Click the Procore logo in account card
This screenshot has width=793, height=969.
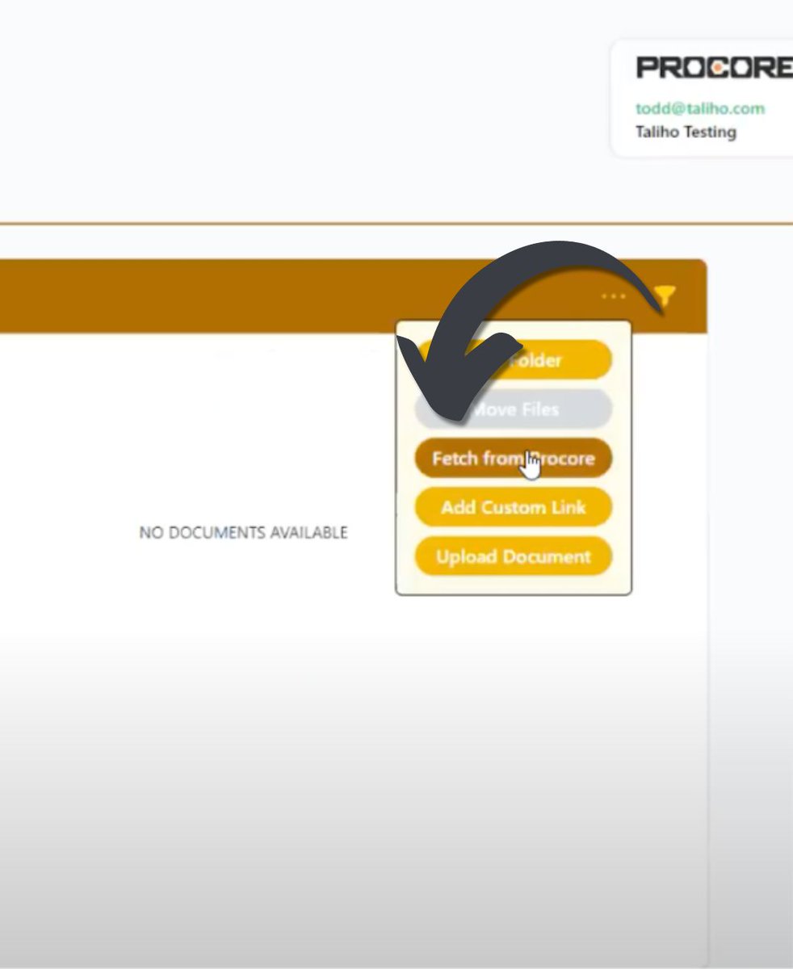(714, 68)
